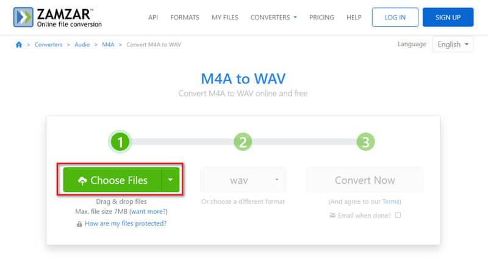This screenshot has height=266, width=488.
Task: Click 'Convert M4A to WAV' breadcrumb text
Action: [x=154, y=44]
